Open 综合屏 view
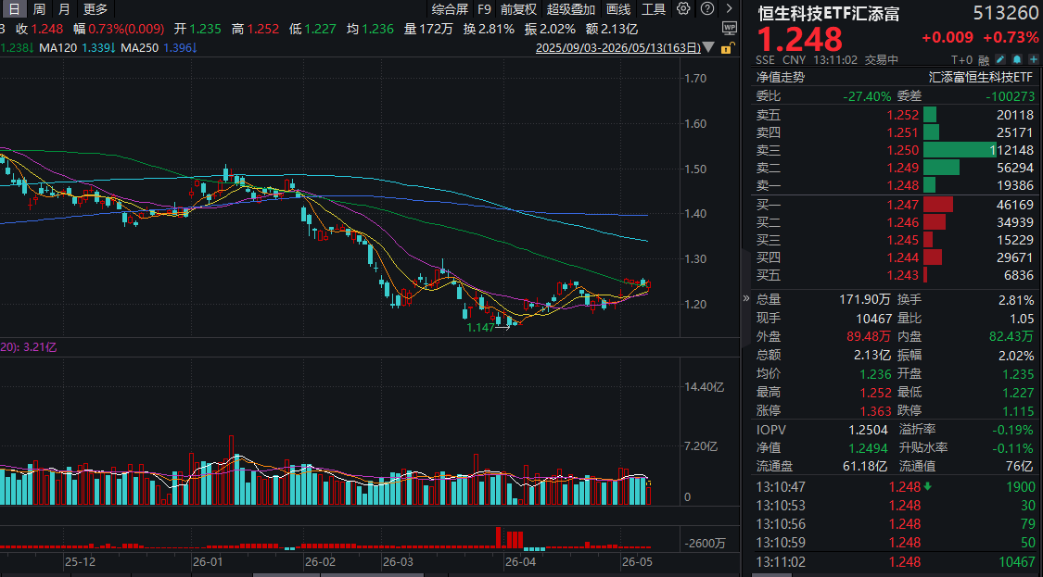 [x=450, y=9]
